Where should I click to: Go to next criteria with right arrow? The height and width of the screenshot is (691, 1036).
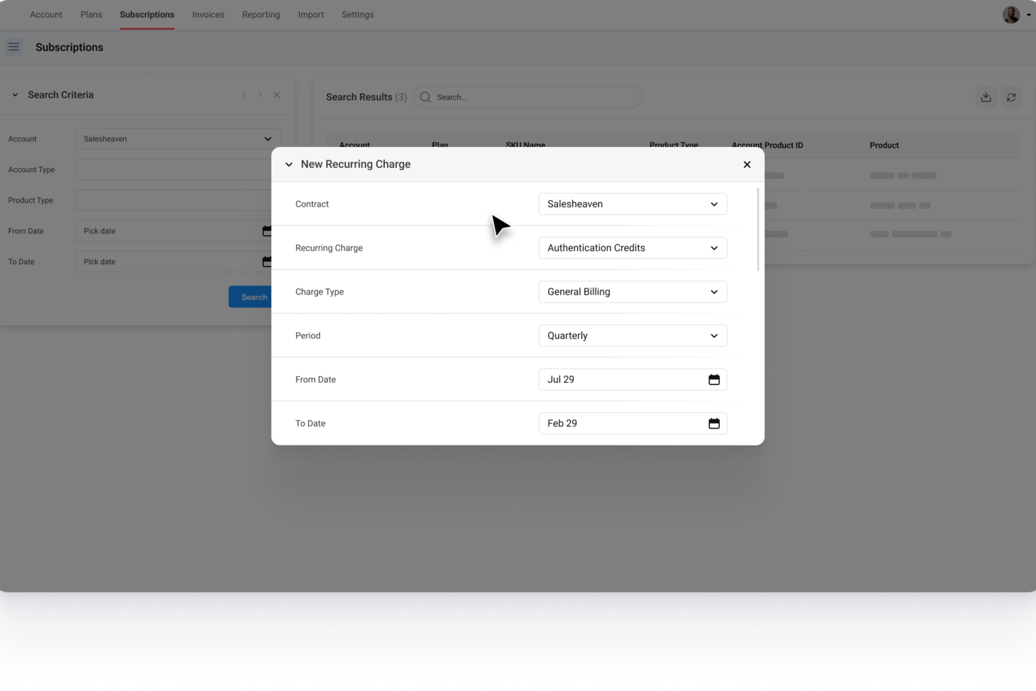[x=260, y=95]
